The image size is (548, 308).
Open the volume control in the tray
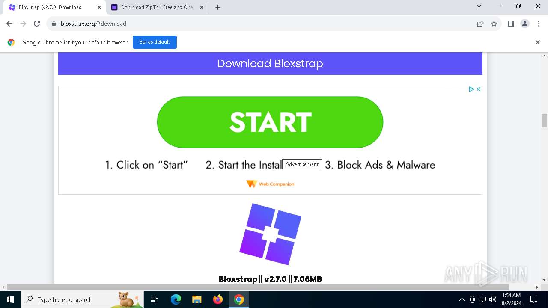493,299
